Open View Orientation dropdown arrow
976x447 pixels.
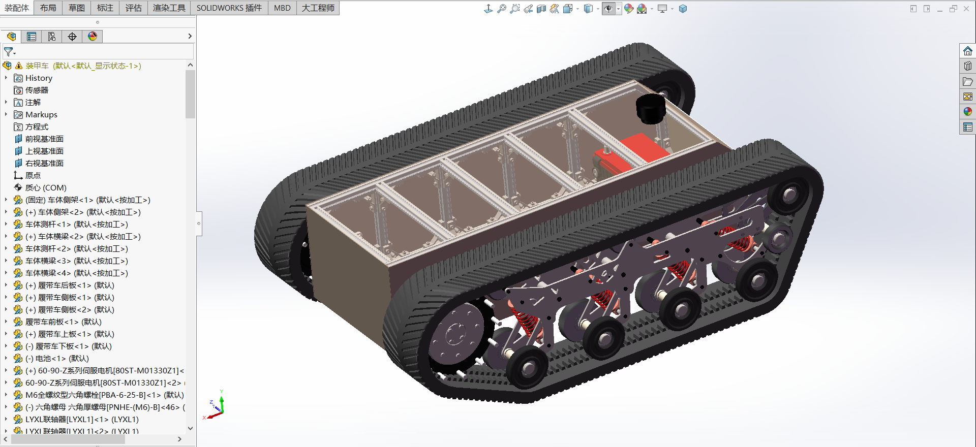pos(577,9)
